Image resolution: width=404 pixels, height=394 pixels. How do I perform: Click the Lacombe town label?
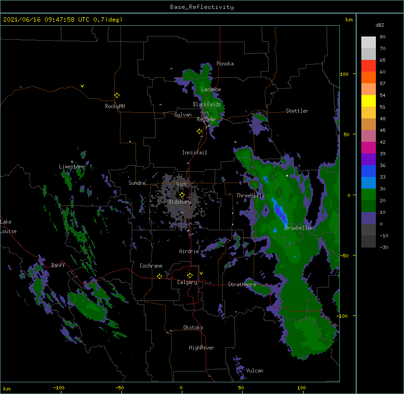coord(211,89)
